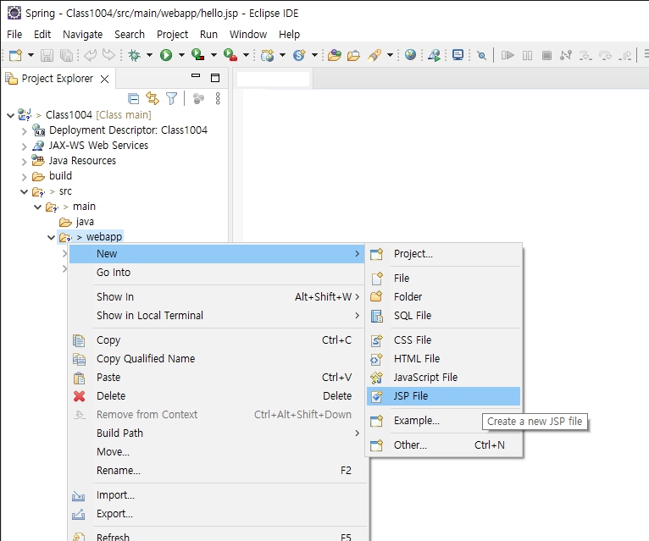Image resolution: width=649 pixels, height=541 pixels.
Task: Select File in New submenu
Action: [x=443, y=279]
